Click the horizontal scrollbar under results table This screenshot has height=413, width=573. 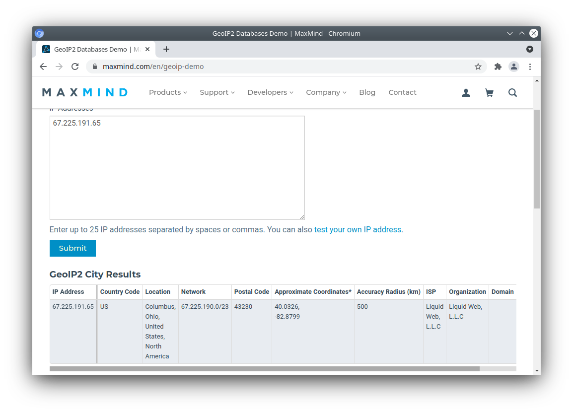pos(264,369)
